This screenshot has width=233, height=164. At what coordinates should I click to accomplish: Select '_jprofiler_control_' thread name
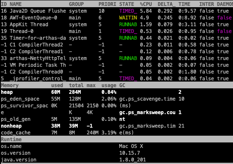point(38,79)
